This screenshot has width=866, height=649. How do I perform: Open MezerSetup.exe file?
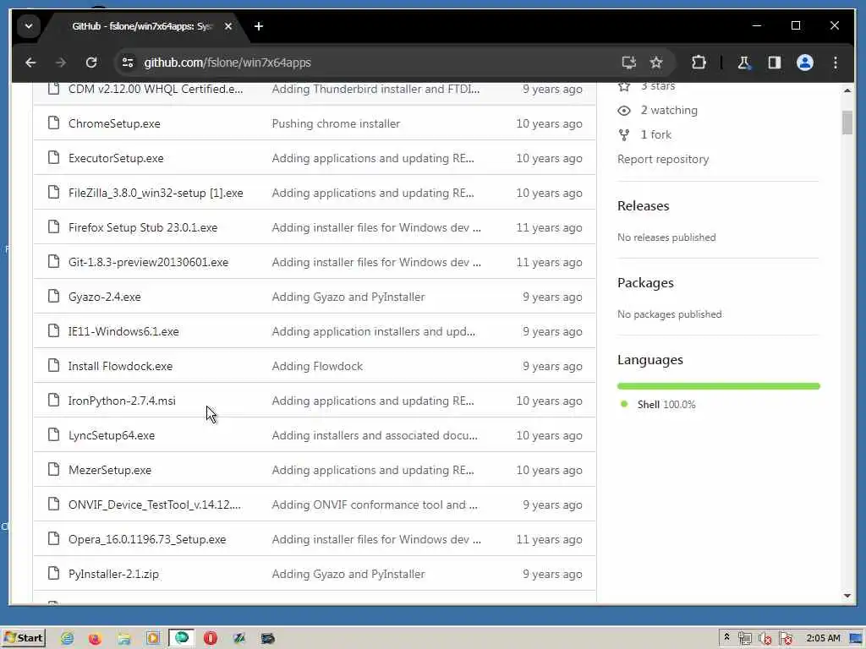(x=110, y=470)
